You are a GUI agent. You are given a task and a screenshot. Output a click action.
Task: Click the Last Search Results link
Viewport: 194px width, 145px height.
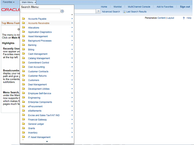136,12
